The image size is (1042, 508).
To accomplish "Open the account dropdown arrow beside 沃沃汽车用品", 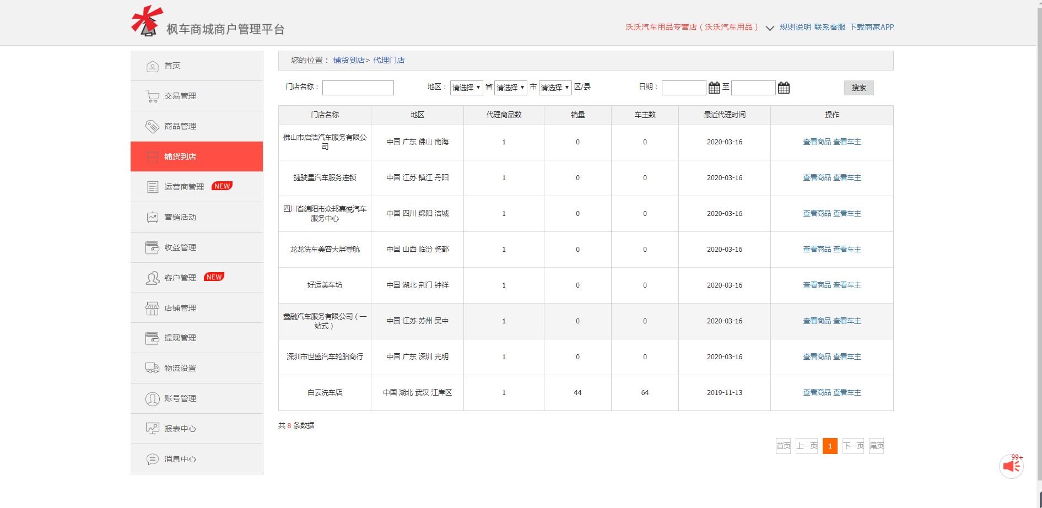I will coord(770,29).
